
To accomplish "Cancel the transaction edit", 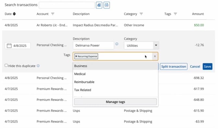I will (195, 66).
